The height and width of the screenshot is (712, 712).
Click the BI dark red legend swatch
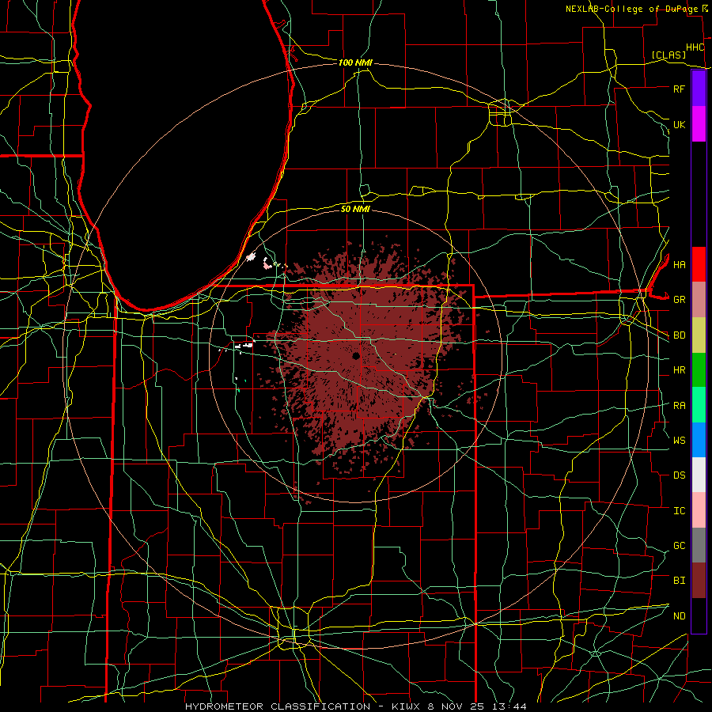click(699, 581)
